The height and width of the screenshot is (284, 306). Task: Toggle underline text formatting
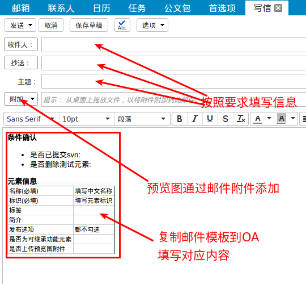tap(210, 119)
